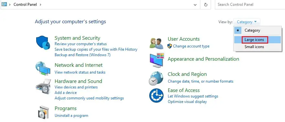Open the Hardware and Sound printer icon

(x=43, y=86)
